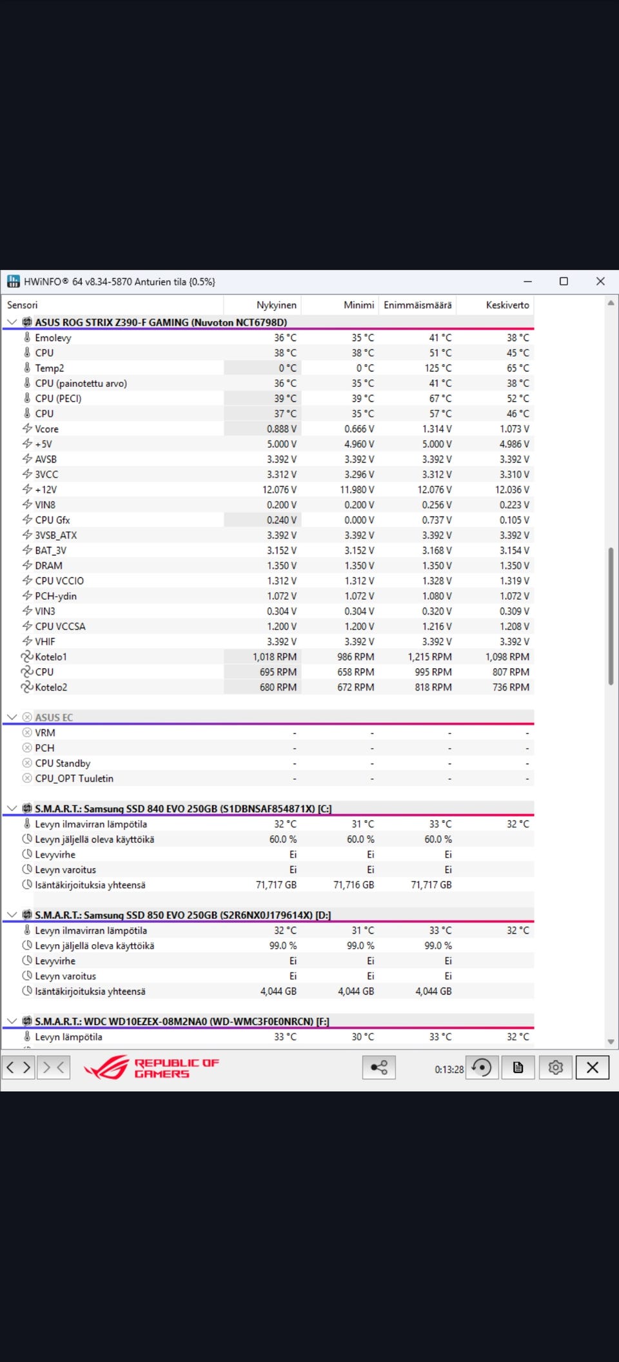Click the expand columns arrows button
The height and width of the screenshot is (1362, 619).
19,1067
